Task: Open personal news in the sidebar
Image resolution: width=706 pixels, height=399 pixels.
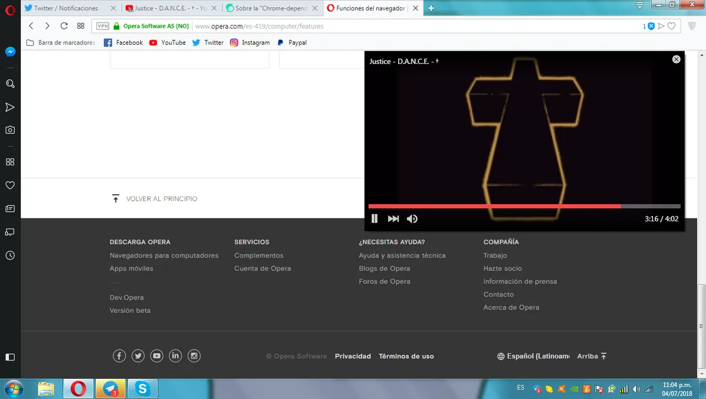Action: click(x=10, y=209)
